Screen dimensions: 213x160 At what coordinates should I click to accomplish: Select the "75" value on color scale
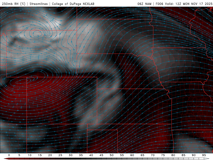tap(163, 155)
